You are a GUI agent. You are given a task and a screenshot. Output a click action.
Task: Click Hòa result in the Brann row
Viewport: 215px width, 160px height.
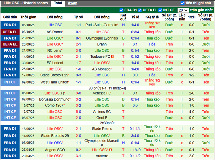[152, 44]
